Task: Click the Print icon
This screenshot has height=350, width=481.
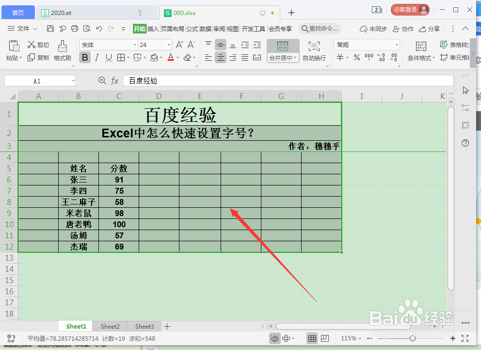Action: pos(75,29)
